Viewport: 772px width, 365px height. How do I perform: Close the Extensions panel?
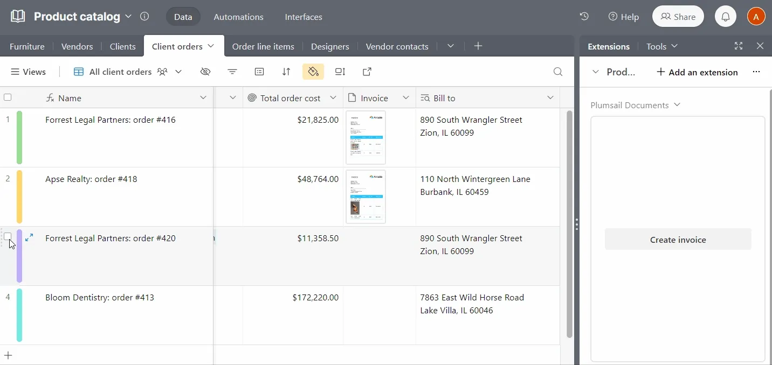click(x=760, y=46)
